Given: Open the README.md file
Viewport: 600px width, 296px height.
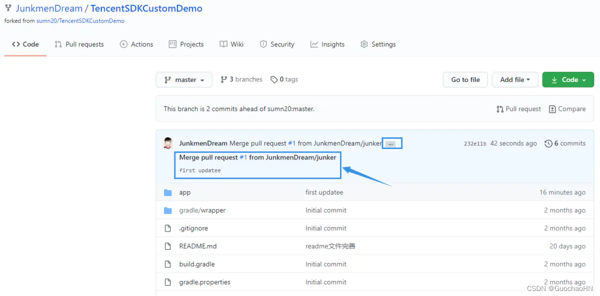Looking at the screenshot, I should tap(198, 246).
